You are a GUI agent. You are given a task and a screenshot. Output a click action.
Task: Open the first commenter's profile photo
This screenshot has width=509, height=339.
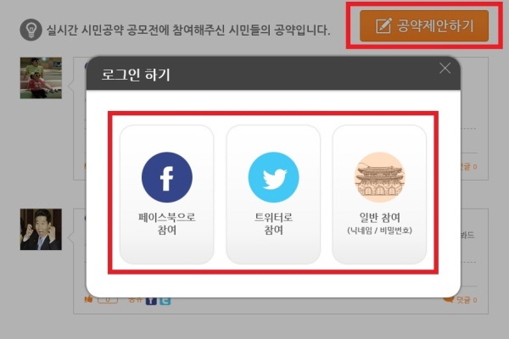pyautogui.click(x=41, y=78)
